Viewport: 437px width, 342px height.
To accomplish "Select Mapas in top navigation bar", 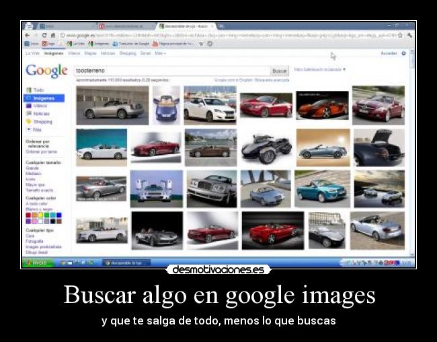I will tap(90, 53).
